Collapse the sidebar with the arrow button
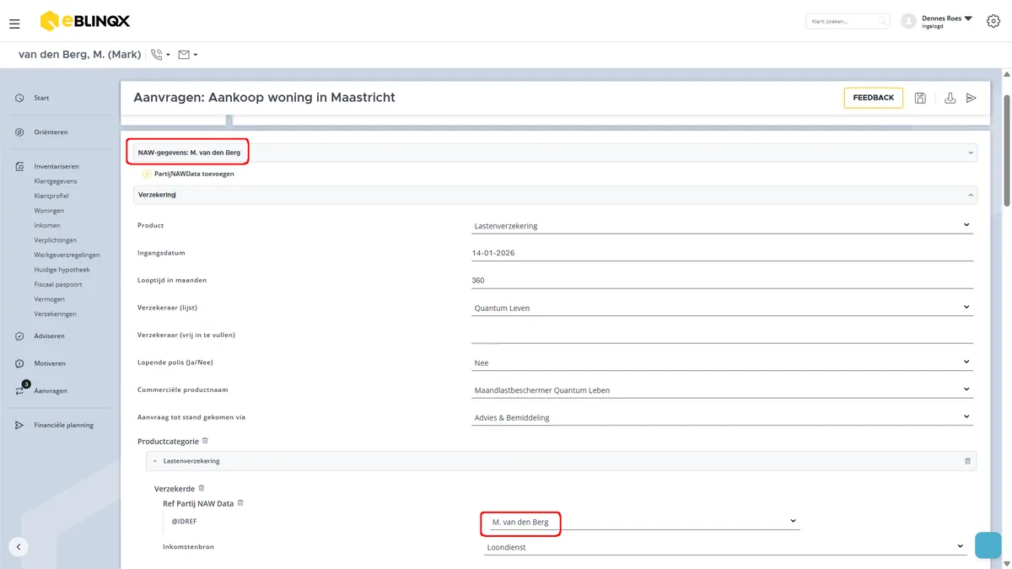1012x569 pixels. point(19,546)
